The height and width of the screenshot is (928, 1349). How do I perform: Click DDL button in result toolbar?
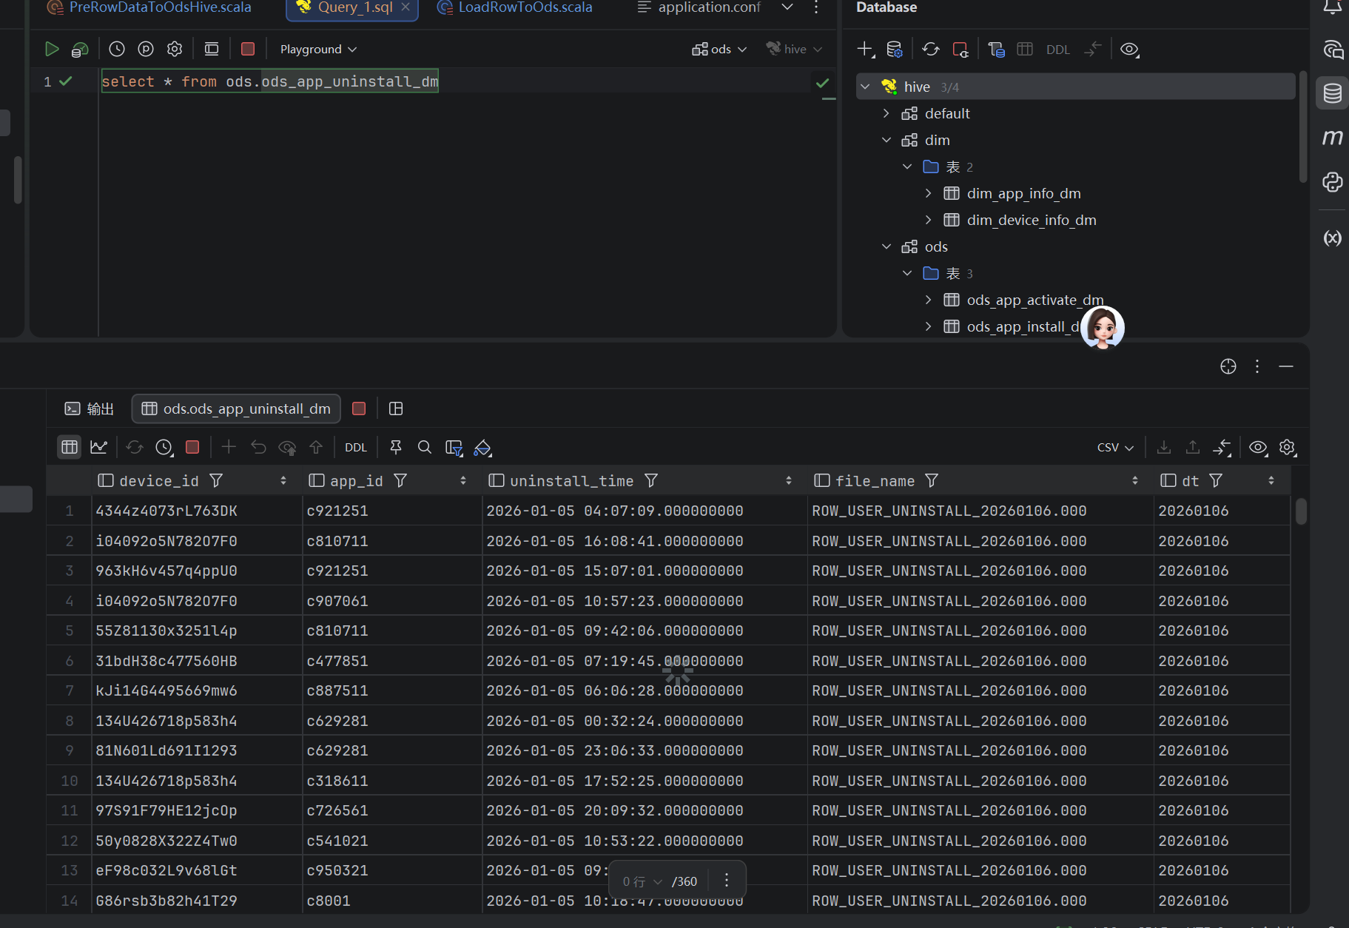coord(356,448)
